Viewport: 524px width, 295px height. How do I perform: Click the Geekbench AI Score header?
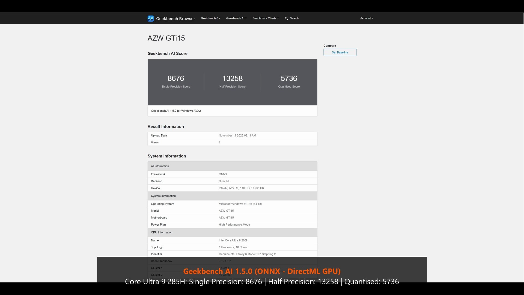pyautogui.click(x=167, y=54)
